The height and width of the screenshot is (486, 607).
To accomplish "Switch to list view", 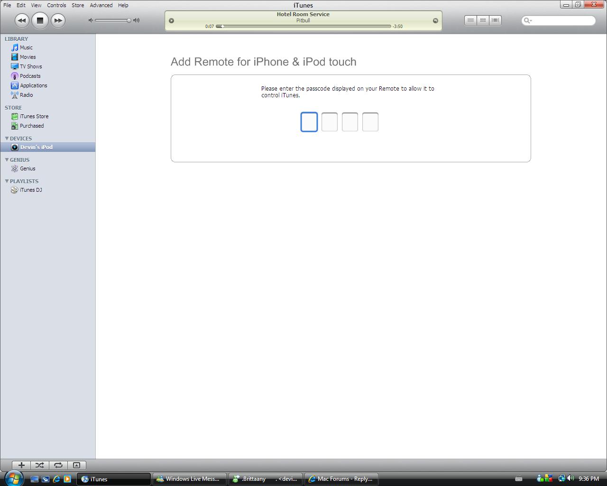I will (x=470, y=20).
